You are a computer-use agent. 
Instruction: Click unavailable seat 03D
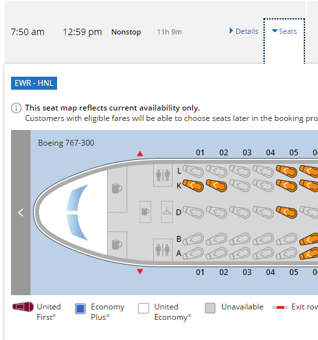(x=240, y=212)
